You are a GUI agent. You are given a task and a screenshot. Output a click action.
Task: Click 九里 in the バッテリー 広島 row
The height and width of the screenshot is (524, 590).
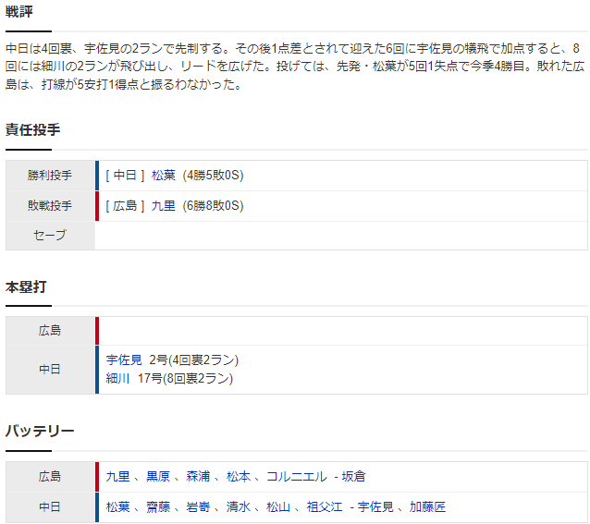click(x=117, y=476)
